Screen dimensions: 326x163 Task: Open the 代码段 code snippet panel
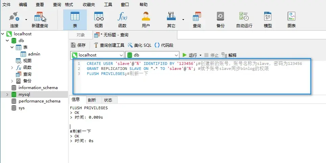tap(164, 45)
